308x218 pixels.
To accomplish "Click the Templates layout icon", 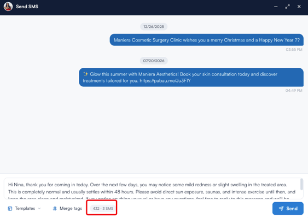I will point(10,208).
